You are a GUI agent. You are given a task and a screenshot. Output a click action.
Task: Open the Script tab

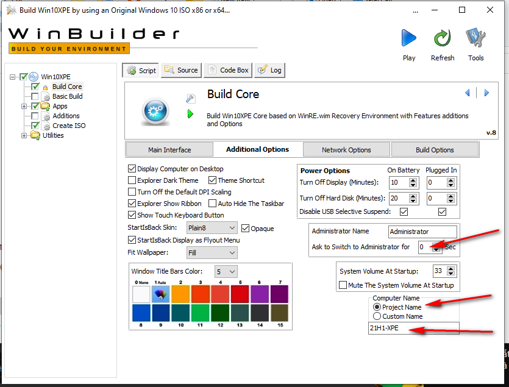[x=141, y=71]
